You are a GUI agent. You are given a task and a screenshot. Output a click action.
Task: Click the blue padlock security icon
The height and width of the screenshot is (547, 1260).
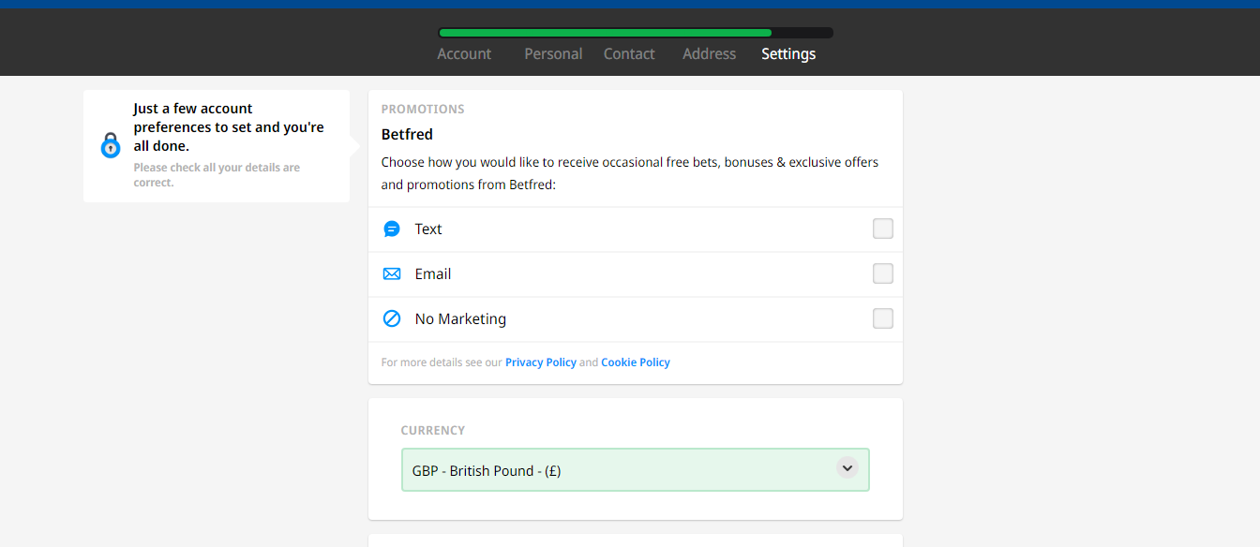(x=111, y=145)
